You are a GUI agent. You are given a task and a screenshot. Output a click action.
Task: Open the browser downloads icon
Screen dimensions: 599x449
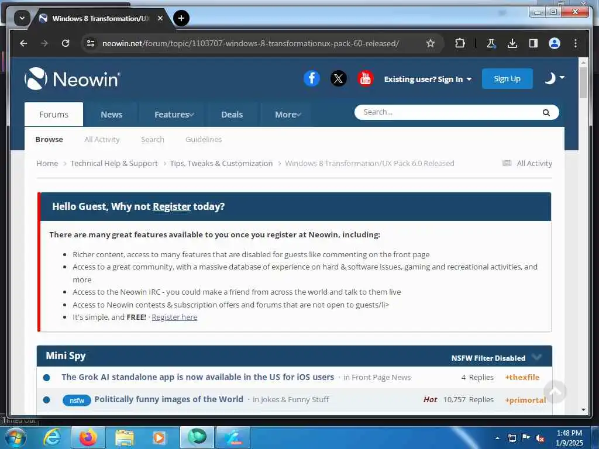512,43
